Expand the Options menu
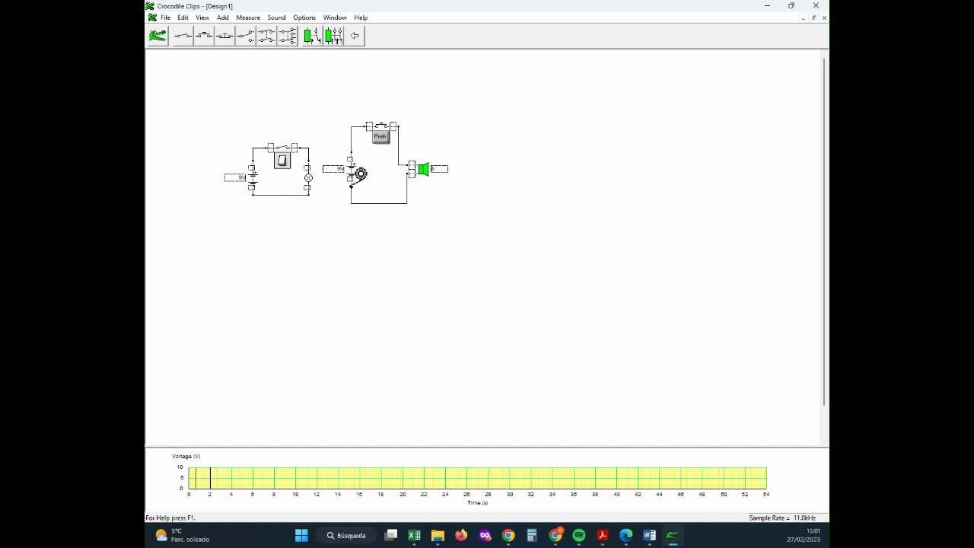This screenshot has height=548, width=974. coord(304,18)
